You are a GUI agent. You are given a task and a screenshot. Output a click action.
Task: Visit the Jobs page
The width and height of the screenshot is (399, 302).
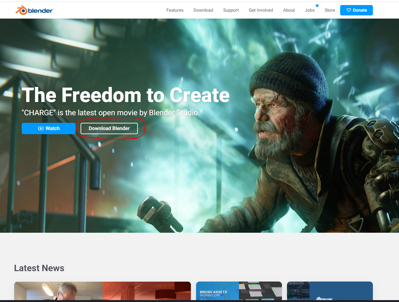tap(310, 10)
